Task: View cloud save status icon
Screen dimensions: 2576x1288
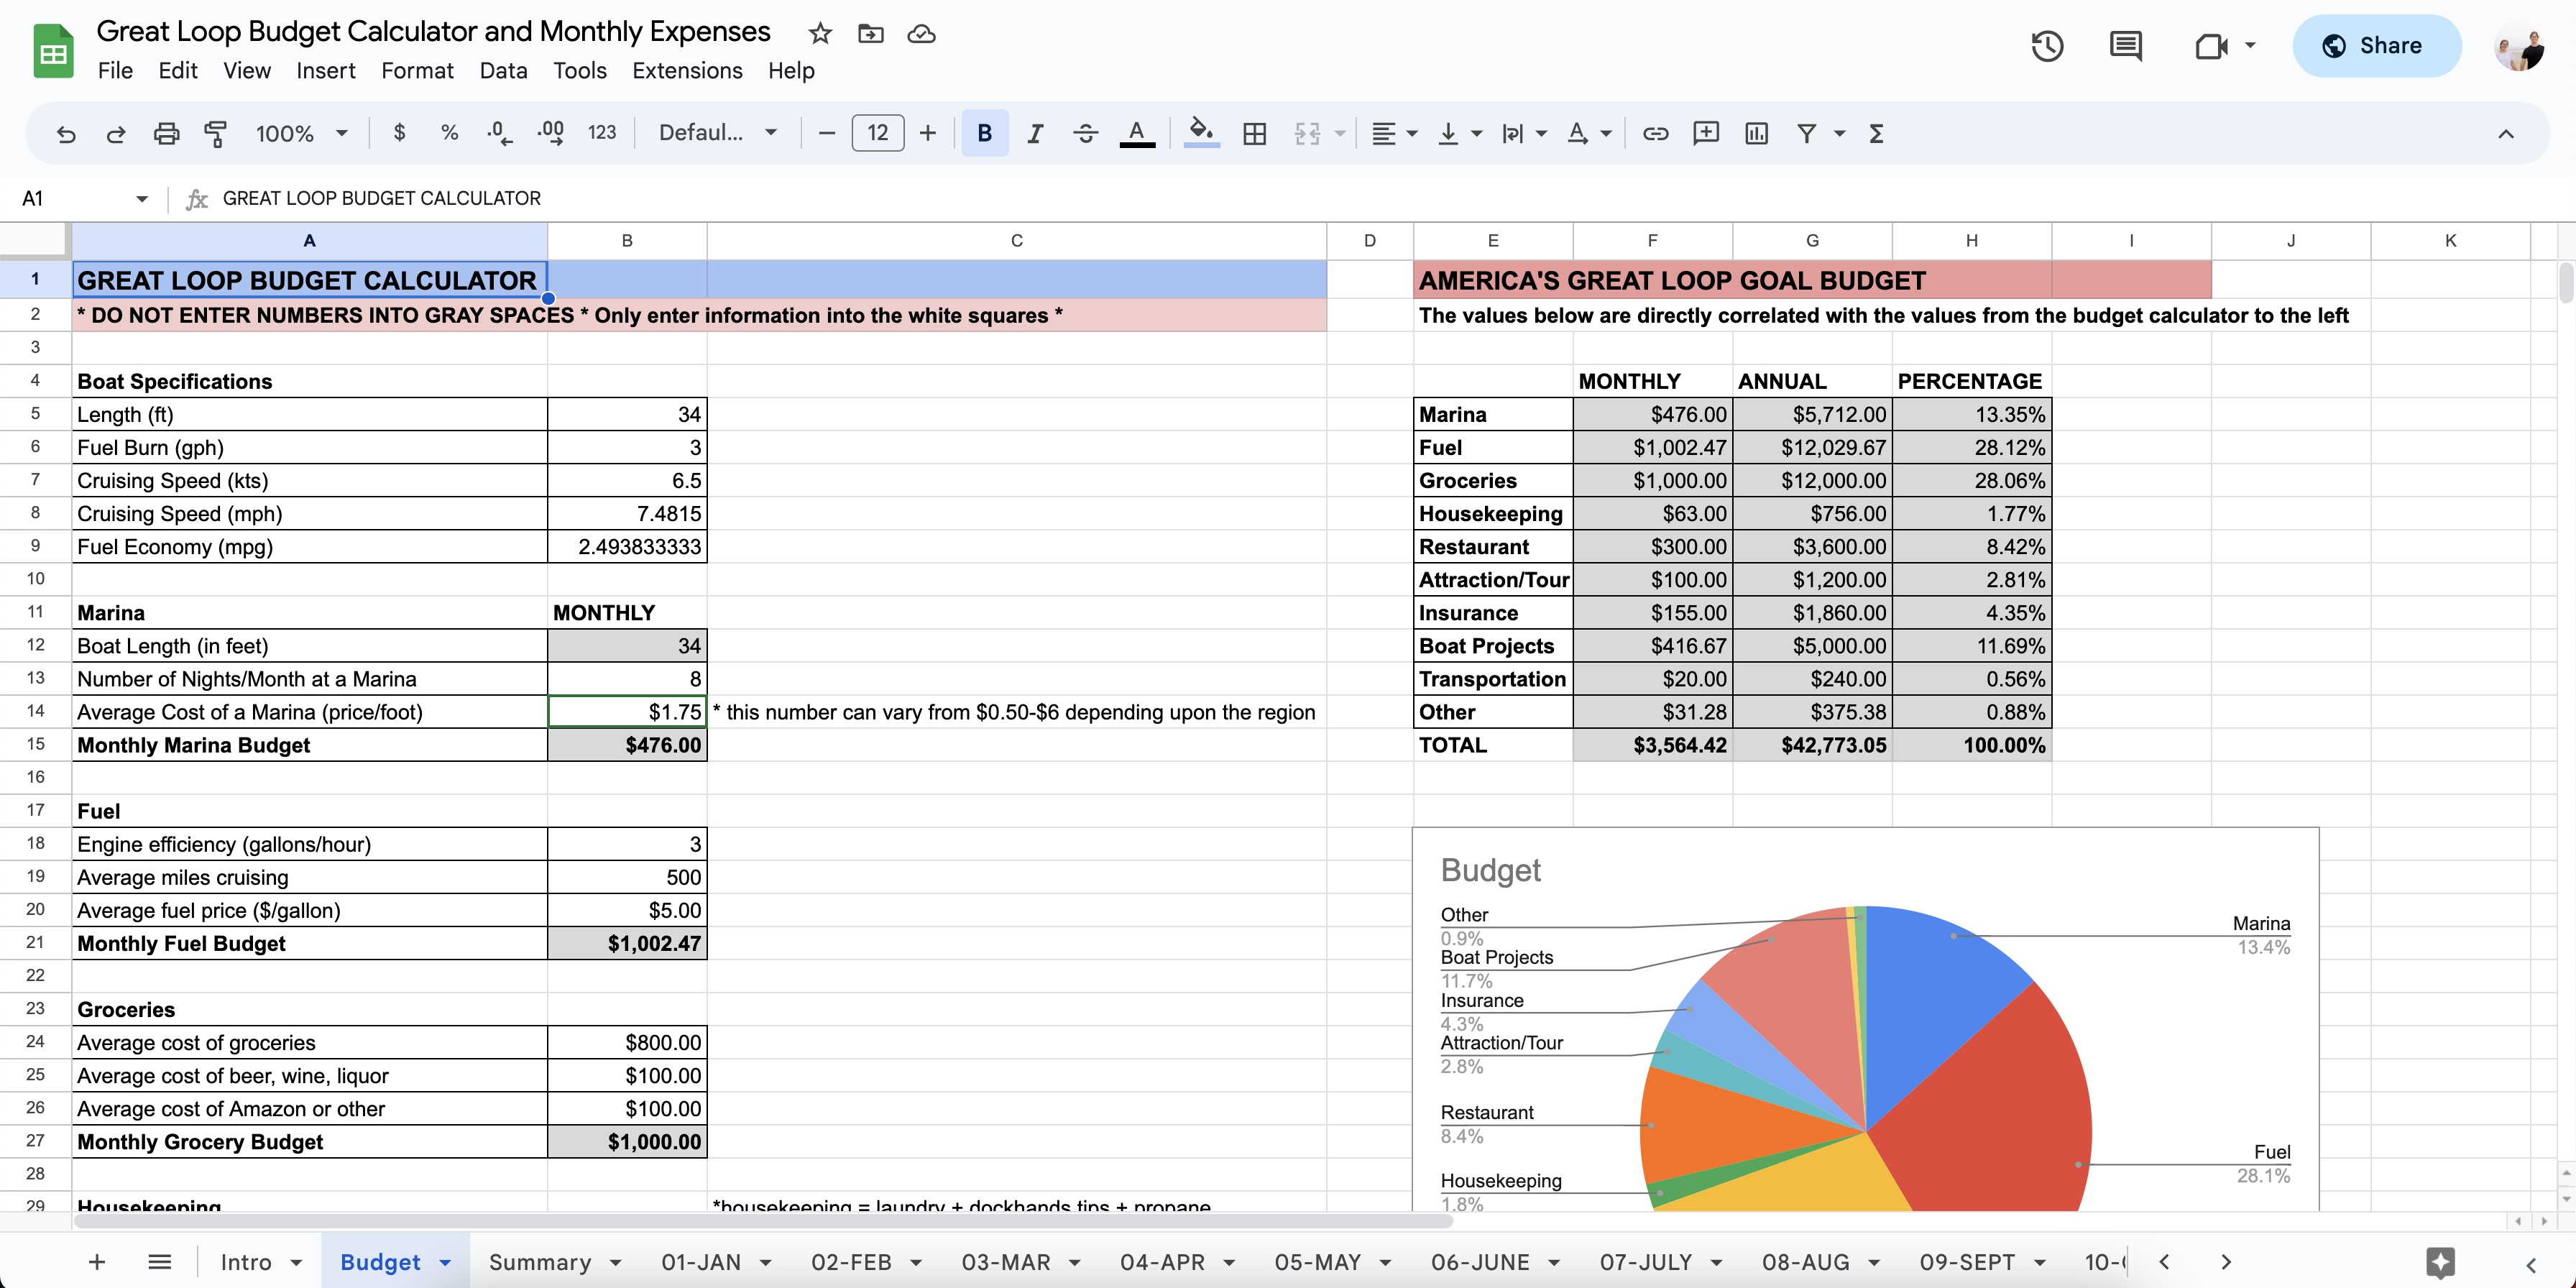Action: click(x=921, y=34)
